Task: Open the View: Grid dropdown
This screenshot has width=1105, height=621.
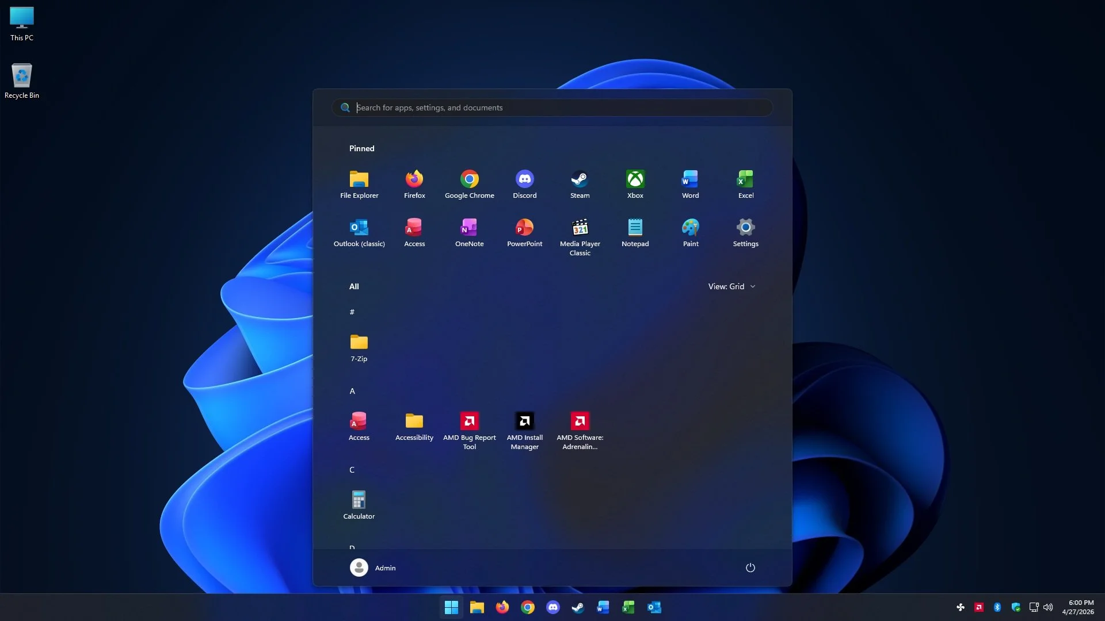Action: [731, 286]
